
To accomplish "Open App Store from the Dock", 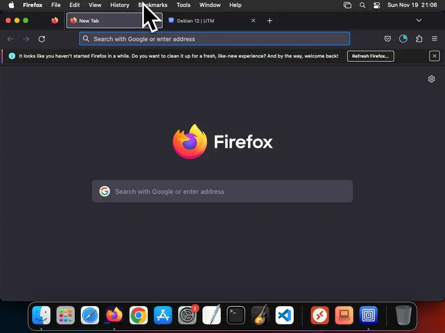I will (x=163, y=315).
